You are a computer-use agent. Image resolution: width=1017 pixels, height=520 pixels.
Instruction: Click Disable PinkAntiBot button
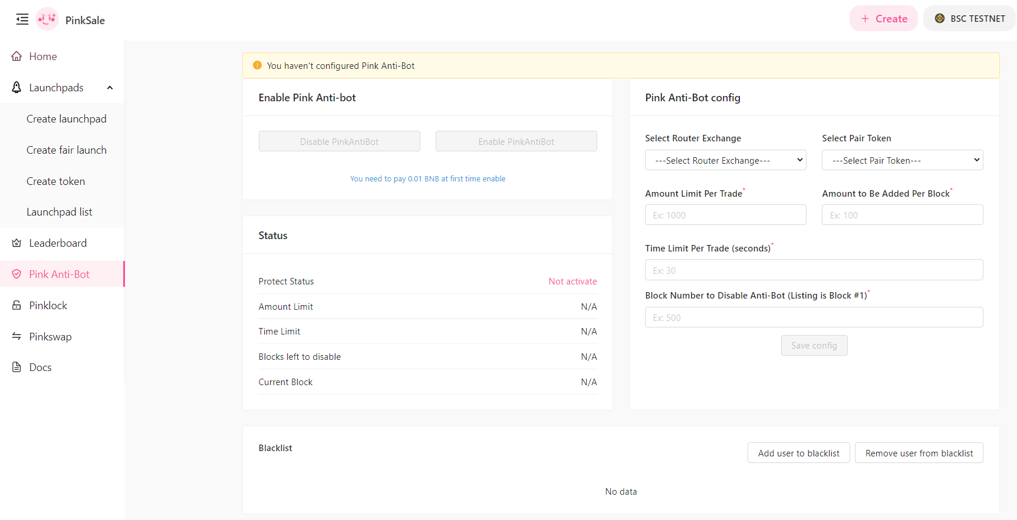[339, 141]
